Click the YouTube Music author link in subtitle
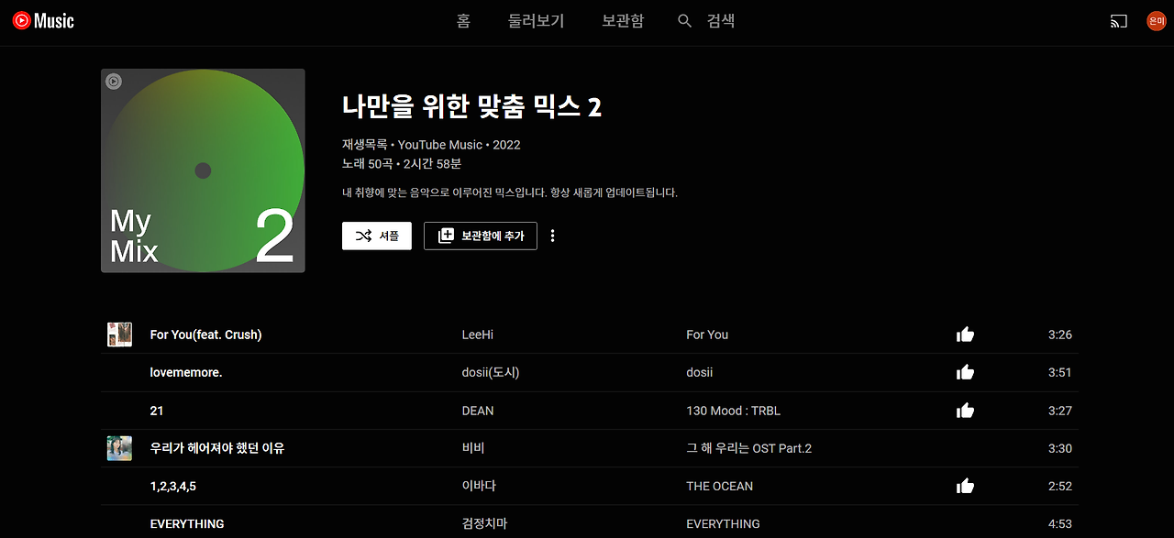Image resolution: width=1174 pixels, height=538 pixels. click(439, 145)
